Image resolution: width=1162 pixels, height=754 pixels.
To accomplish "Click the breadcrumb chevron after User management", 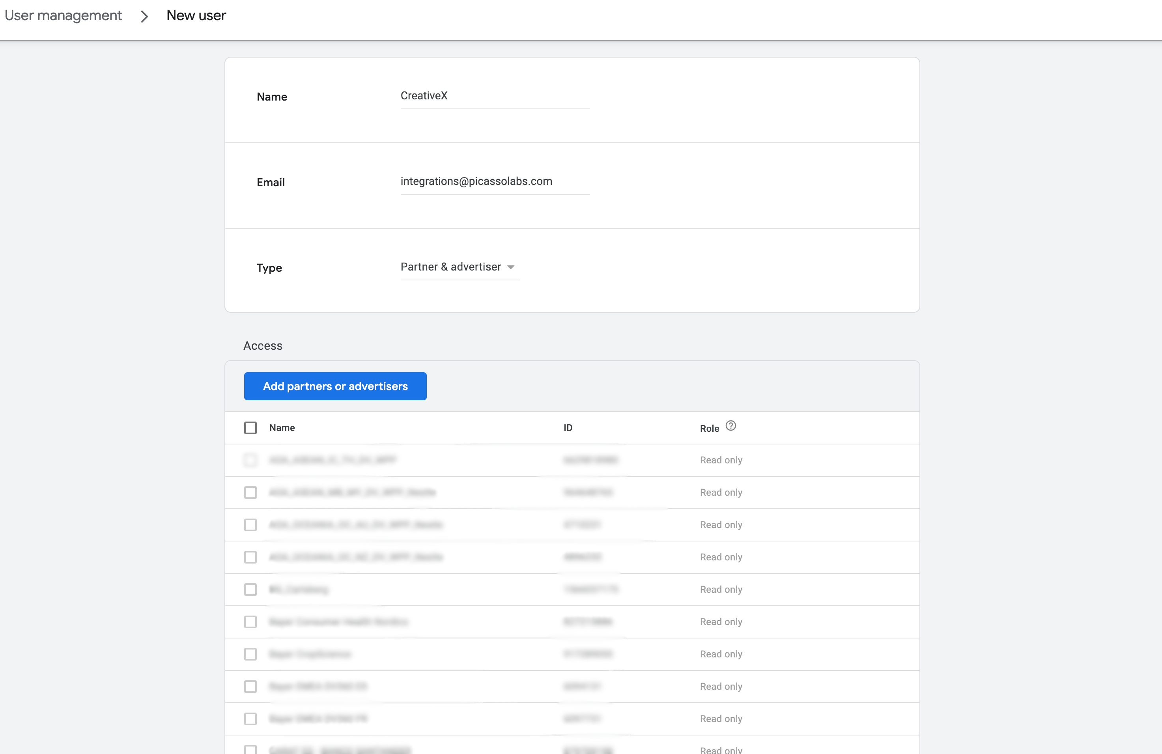I will coord(144,17).
